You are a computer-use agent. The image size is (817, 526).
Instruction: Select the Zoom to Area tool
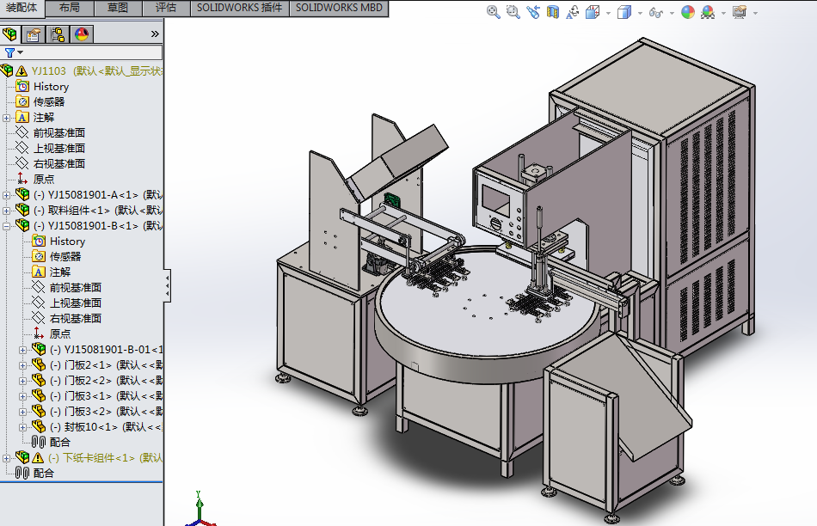pos(513,12)
